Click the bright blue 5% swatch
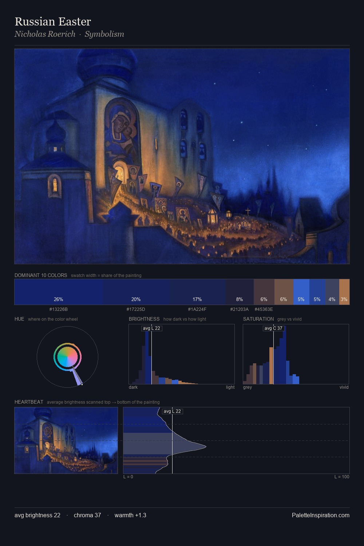This screenshot has height=546, width=364. pyautogui.click(x=301, y=292)
